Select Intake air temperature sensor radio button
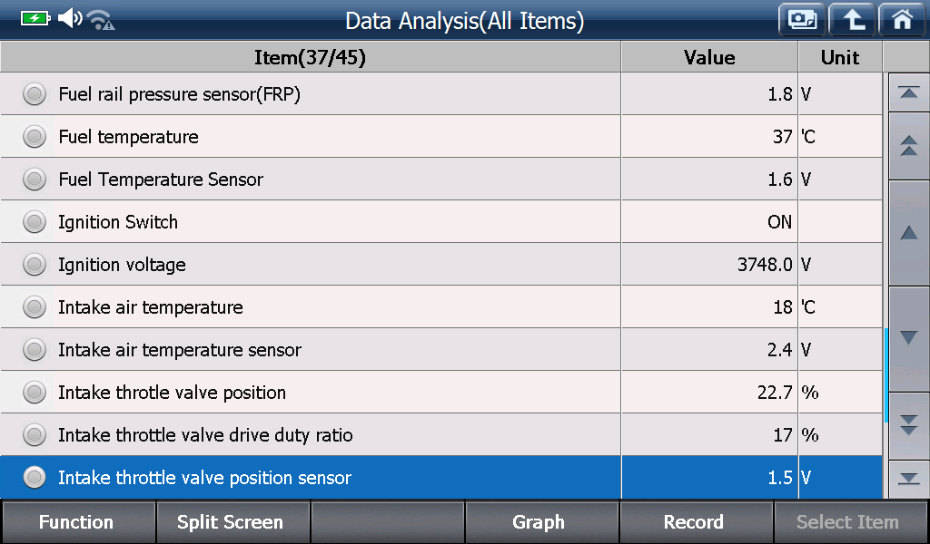 (35, 350)
